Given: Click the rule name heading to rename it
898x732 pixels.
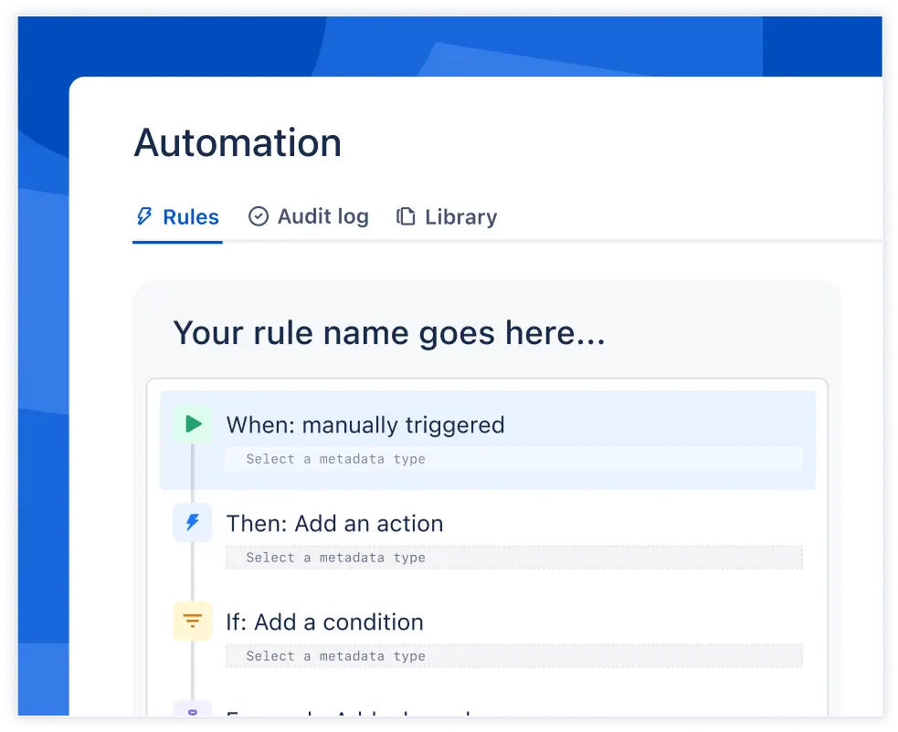Looking at the screenshot, I should (389, 332).
